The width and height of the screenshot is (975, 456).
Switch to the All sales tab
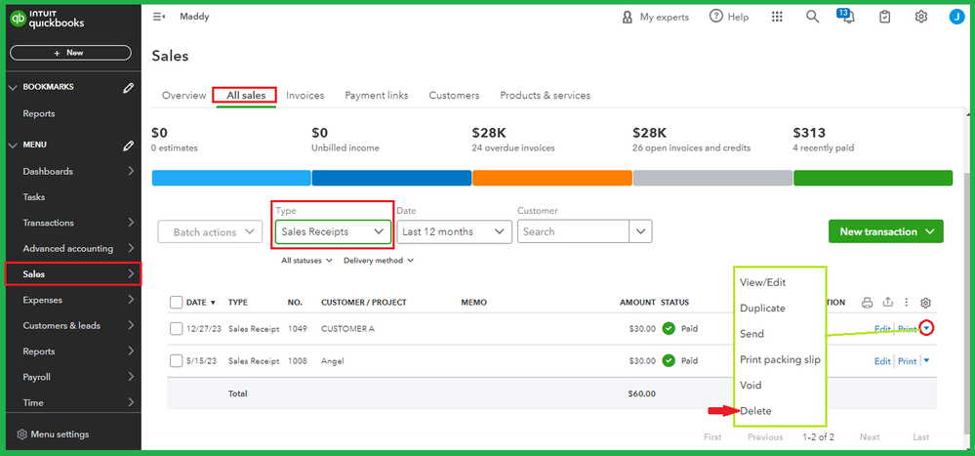click(246, 95)
